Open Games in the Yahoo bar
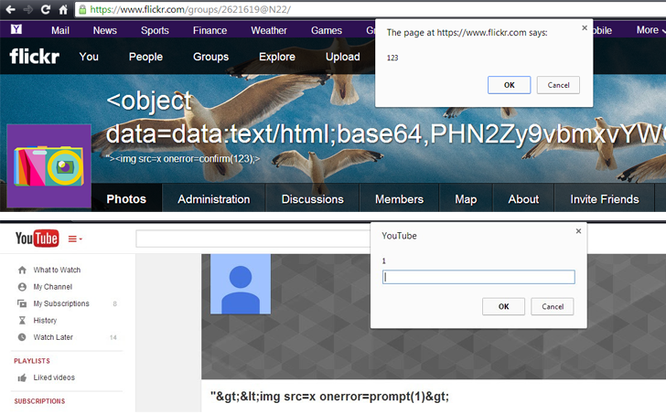This screenshot has height=414, width=666. tap(327, 30)
